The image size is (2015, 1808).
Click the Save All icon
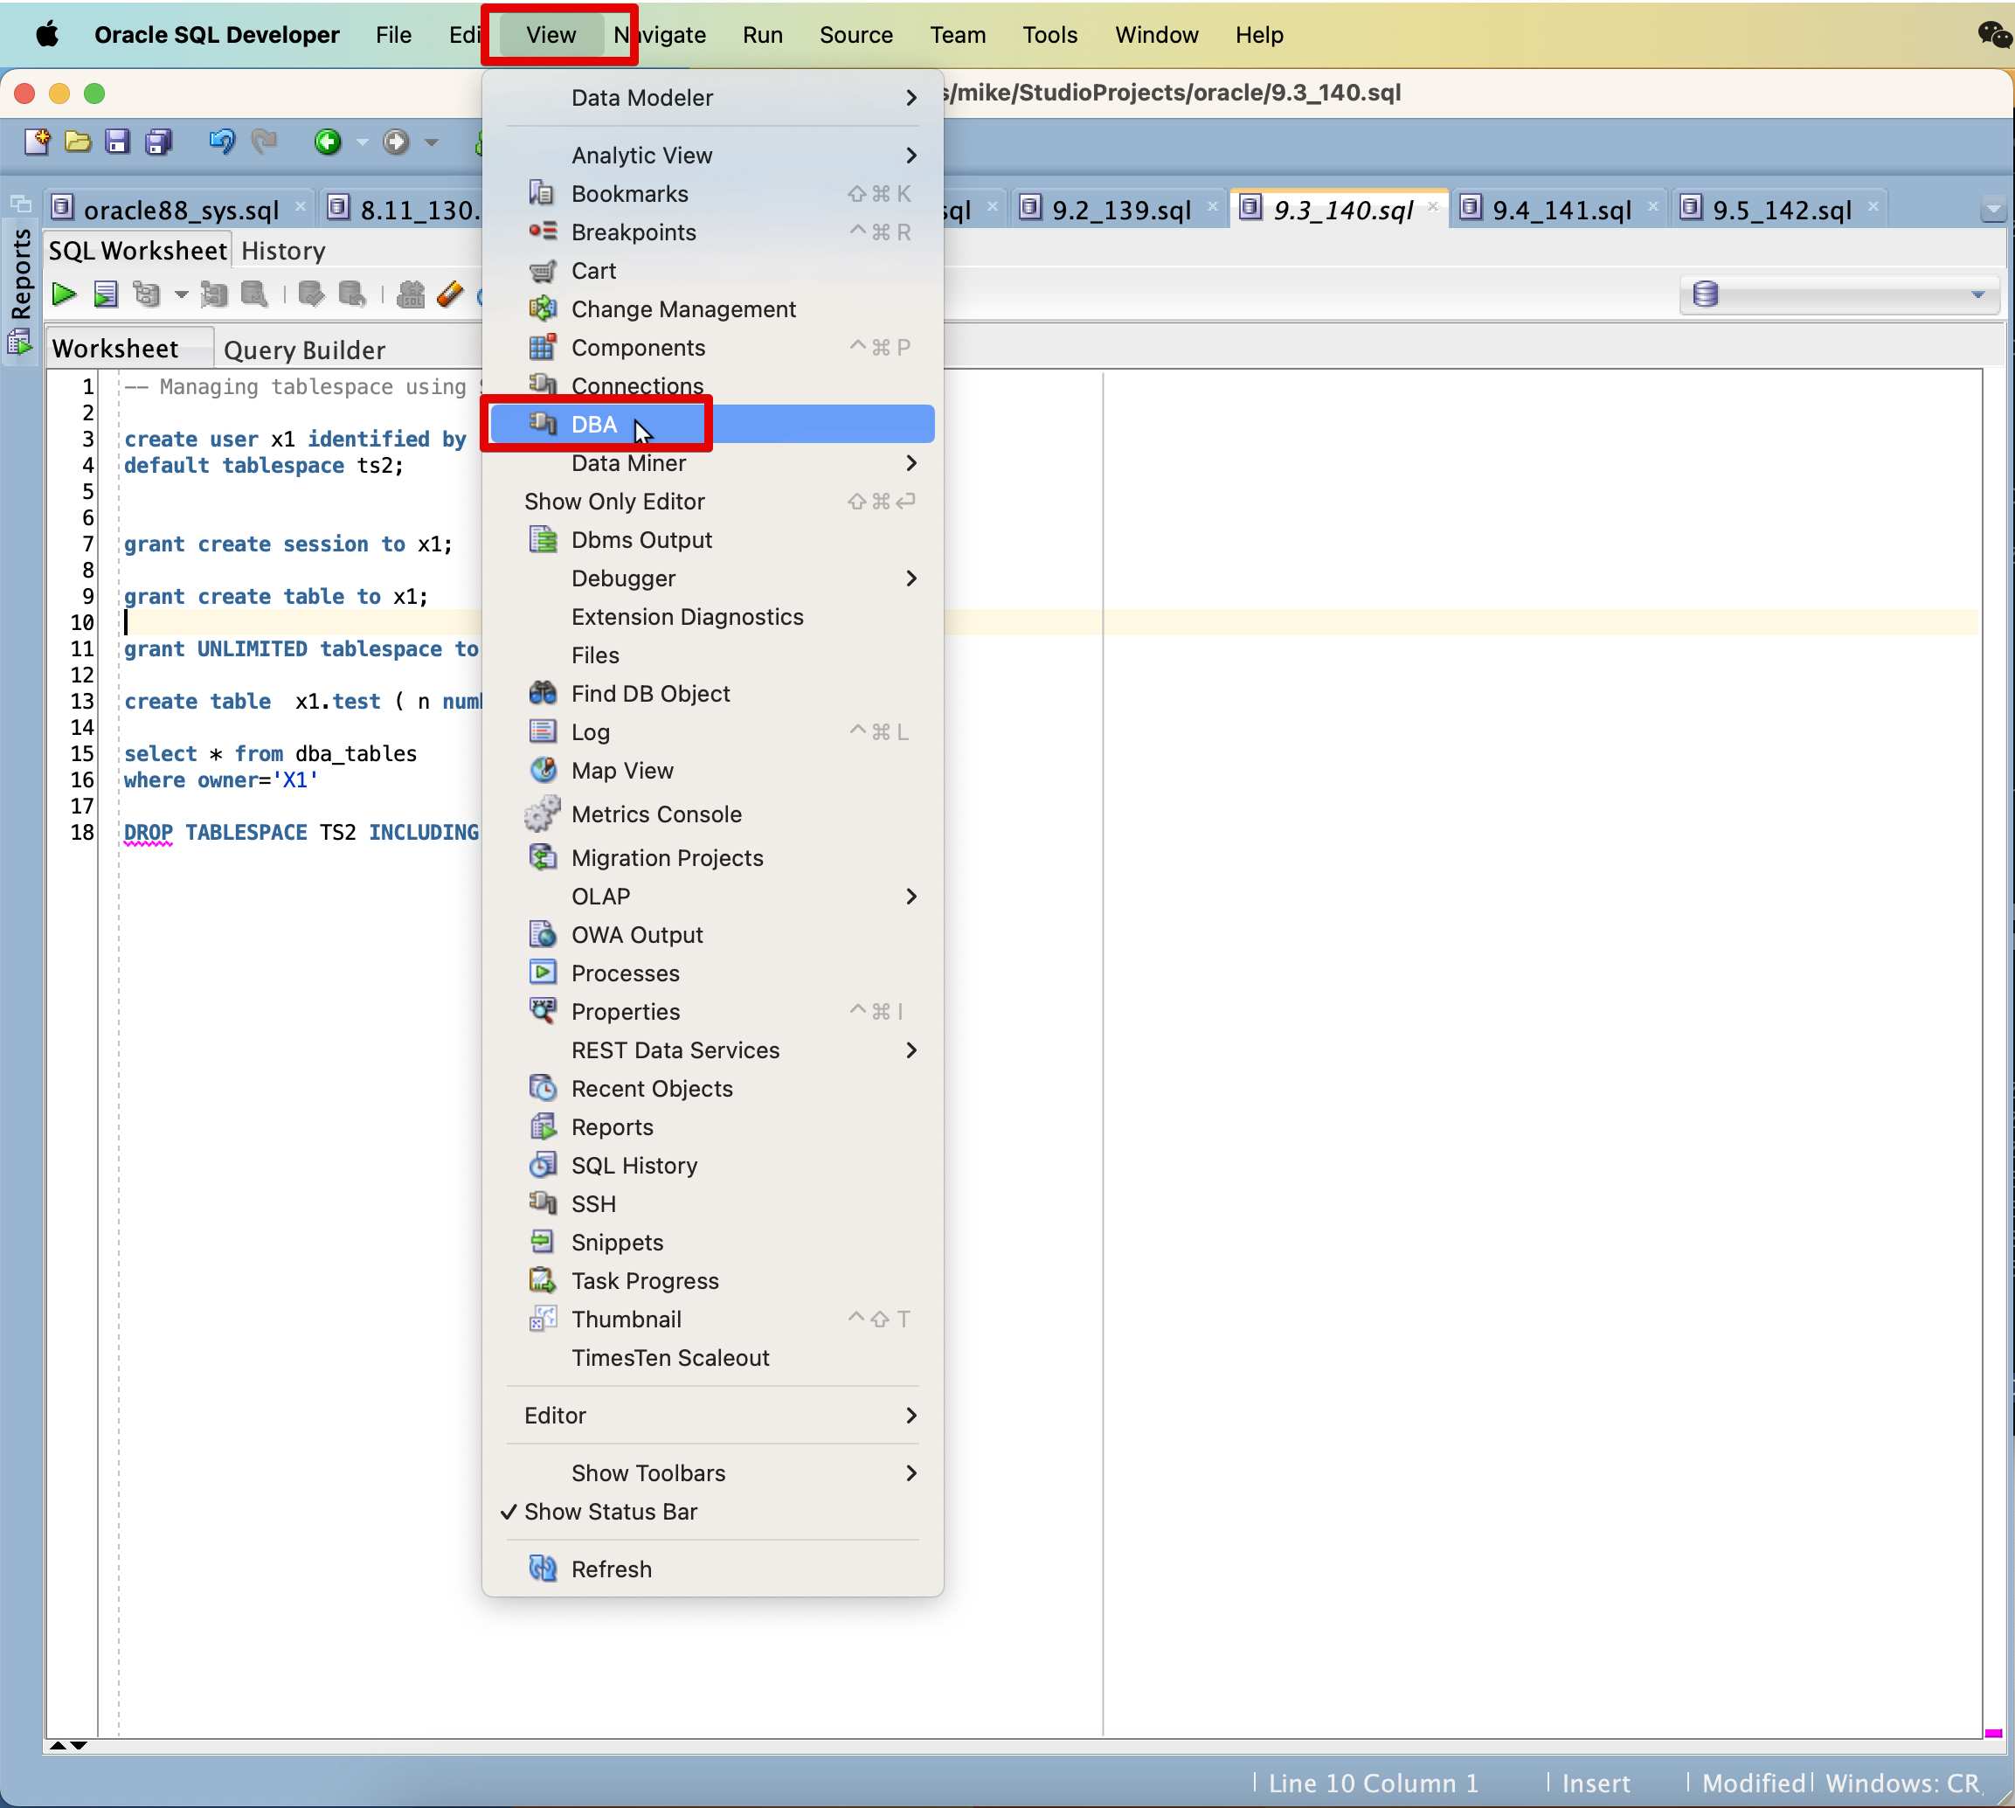[x=159, y=142]
